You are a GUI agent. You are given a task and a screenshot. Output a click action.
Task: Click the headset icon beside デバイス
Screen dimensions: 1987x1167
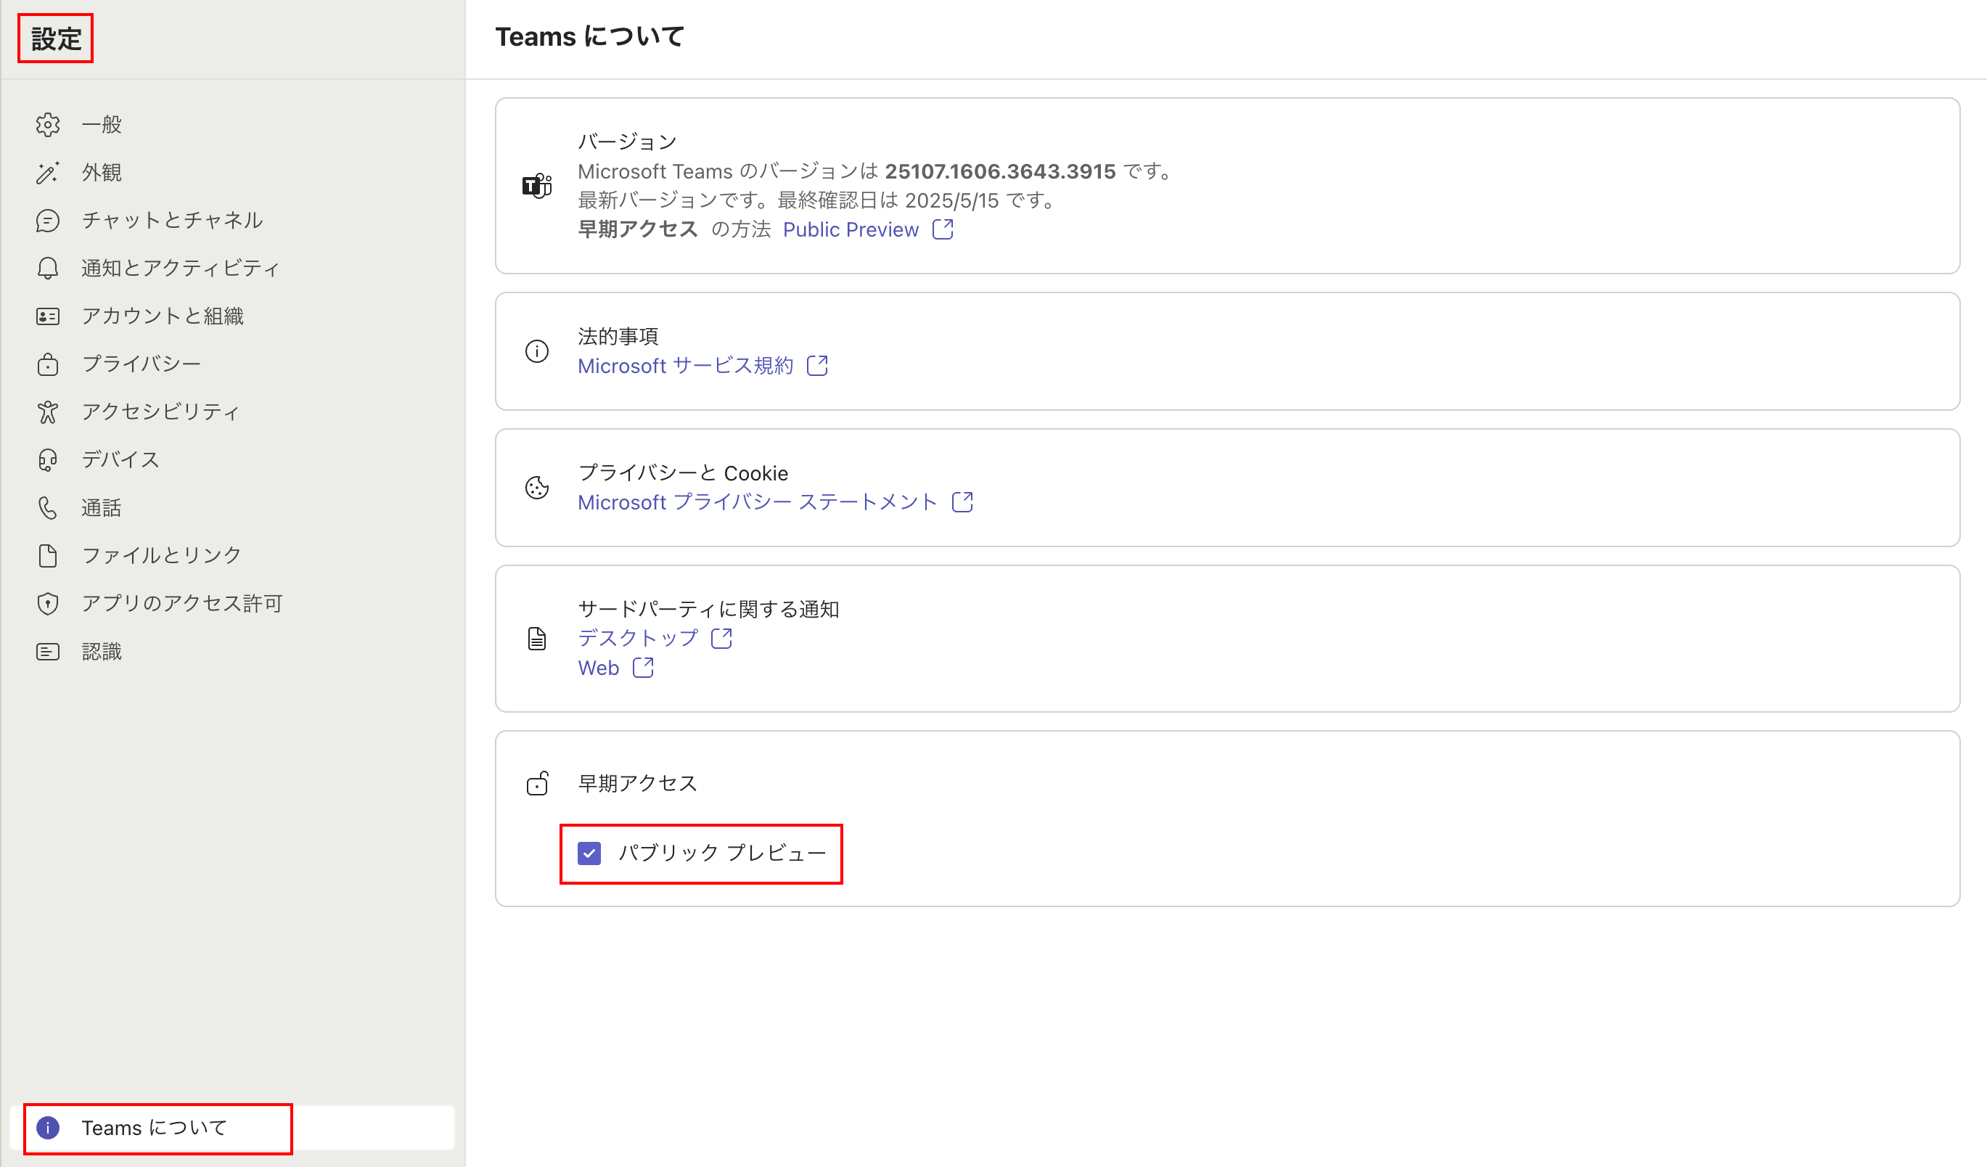click(47, 459)
